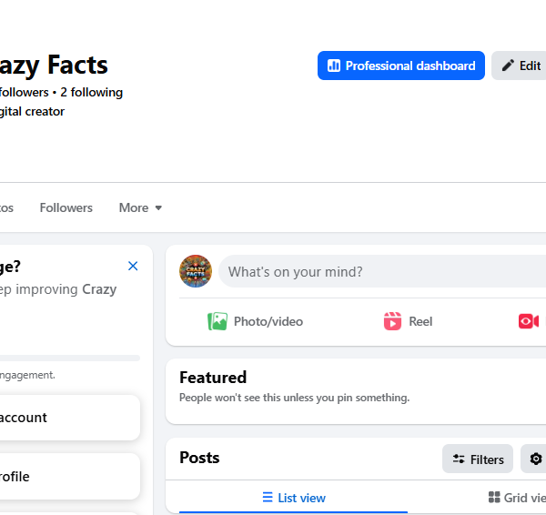
Task: Click the page health progress bar
Action: tap(70, 358)
